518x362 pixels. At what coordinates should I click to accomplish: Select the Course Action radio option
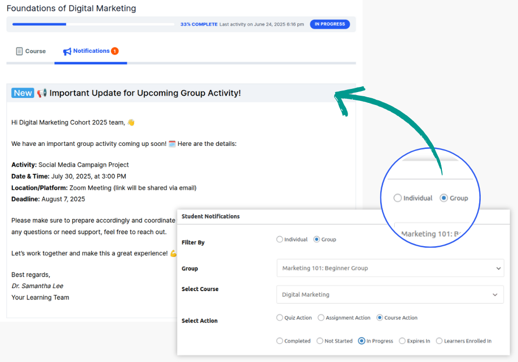380,318
